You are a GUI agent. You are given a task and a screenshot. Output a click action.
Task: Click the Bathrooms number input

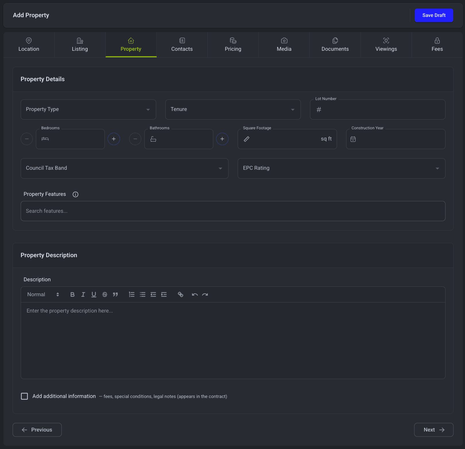[x=179, y=139]
